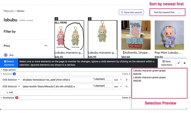Open the Pop Mart Labubu $18.00 listing image

169,35
